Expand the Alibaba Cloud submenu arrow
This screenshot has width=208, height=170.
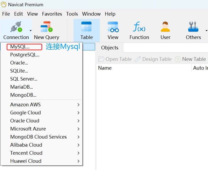click(x=78, y=145)
